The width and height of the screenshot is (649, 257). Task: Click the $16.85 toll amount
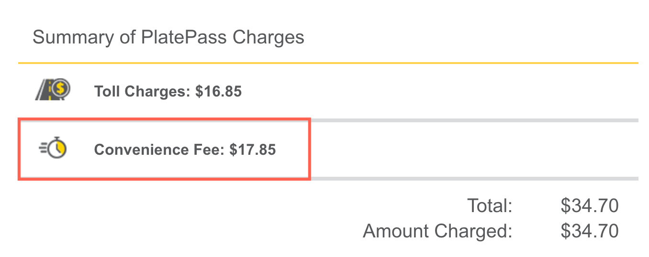click(x=219, y=91)
